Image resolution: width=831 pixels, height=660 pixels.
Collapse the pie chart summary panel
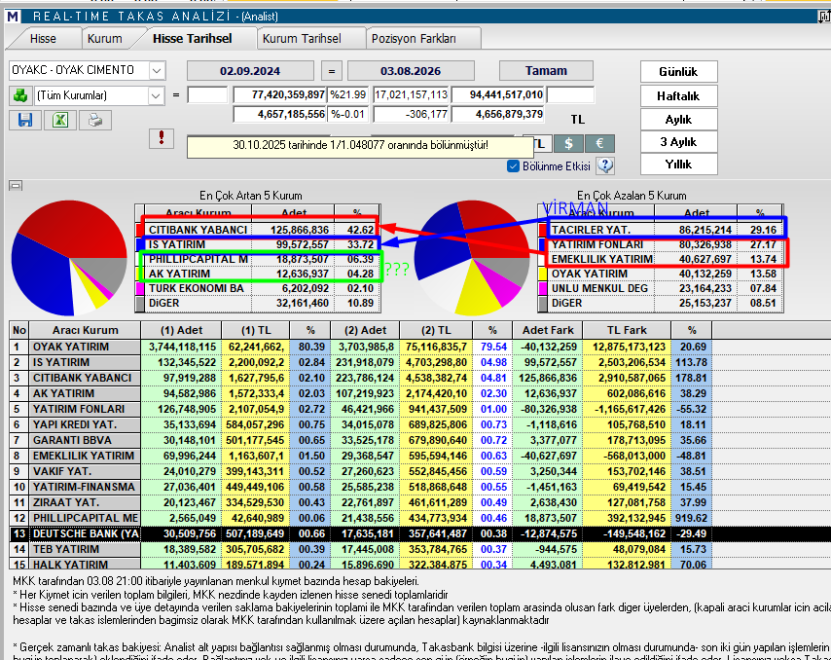pos(16,186)
